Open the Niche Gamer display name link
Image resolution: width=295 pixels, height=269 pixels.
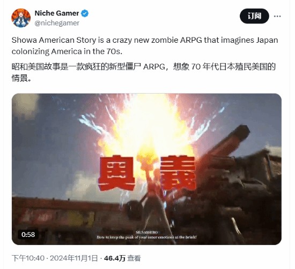57,13
